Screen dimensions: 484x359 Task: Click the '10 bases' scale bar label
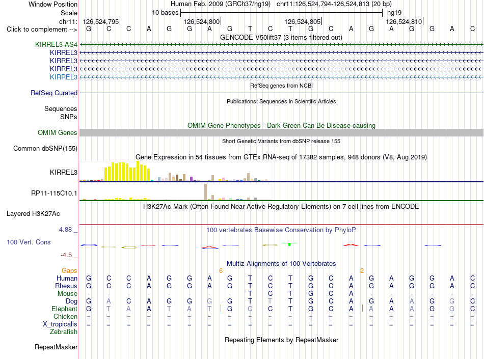[x=165, y=13]
